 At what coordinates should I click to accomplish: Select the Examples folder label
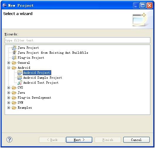[25, 108]
